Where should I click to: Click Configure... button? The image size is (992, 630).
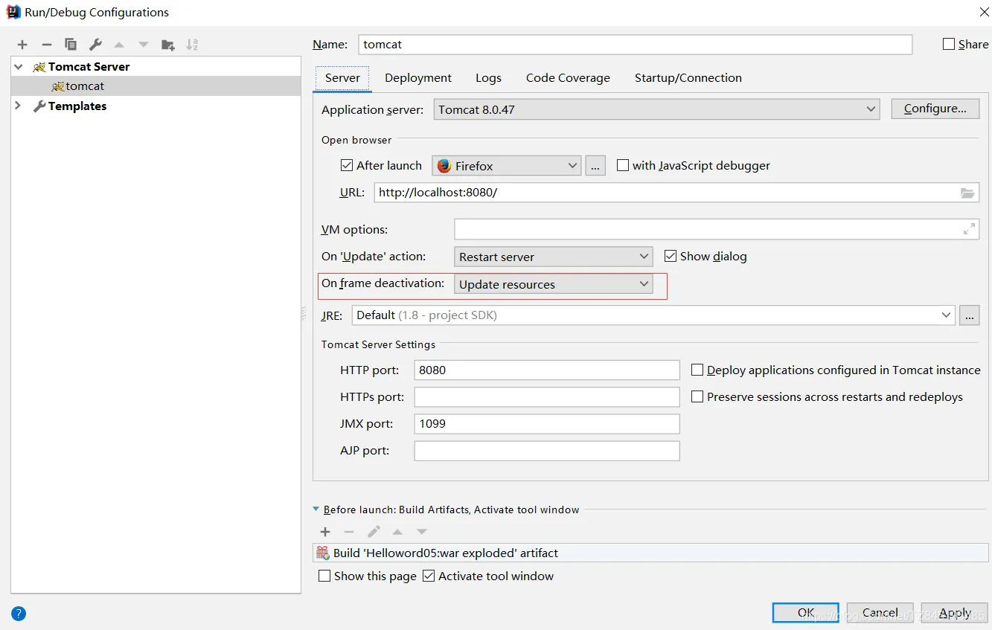coord(935,109)
